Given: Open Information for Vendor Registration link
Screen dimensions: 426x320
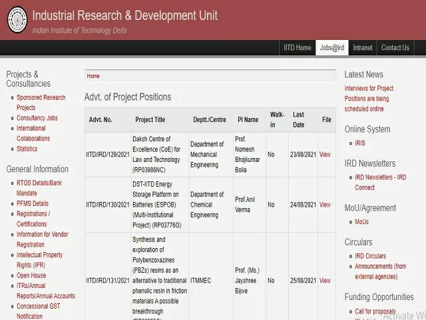Looking at the screenshot, I should click(x=43, y=239).
